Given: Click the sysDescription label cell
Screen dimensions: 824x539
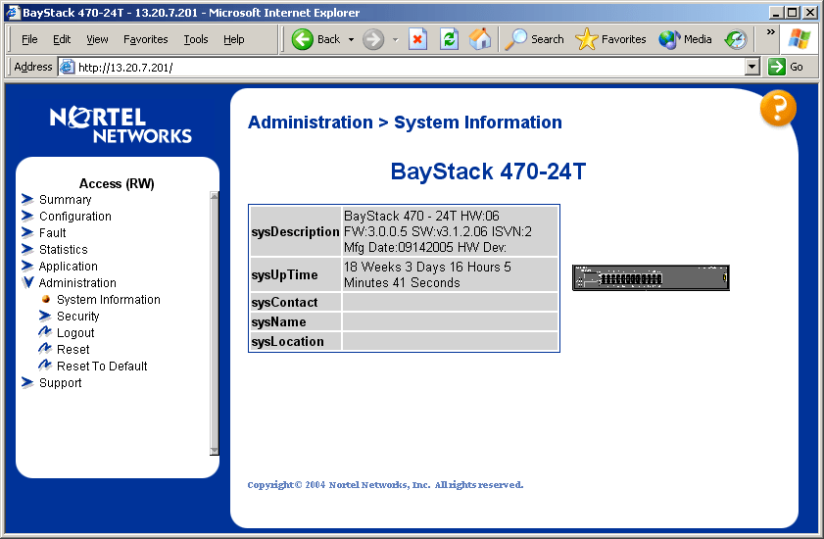Looking at the screenshot, I should 295,231.
